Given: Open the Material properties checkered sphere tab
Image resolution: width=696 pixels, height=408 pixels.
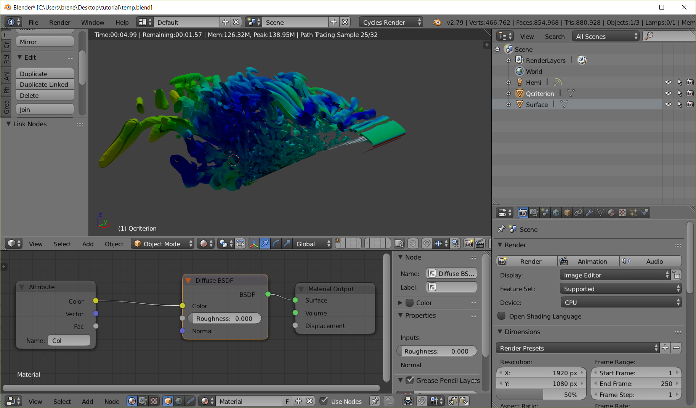Looking at the screenshot, I should [611, 212].
